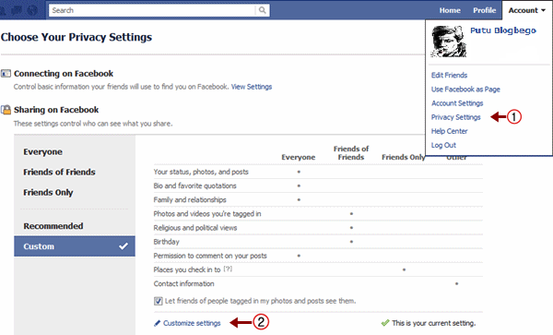The height and width of the screenshot is (335, 553).
Task: Open the messages icon in top bar
Action: [18, 10]
